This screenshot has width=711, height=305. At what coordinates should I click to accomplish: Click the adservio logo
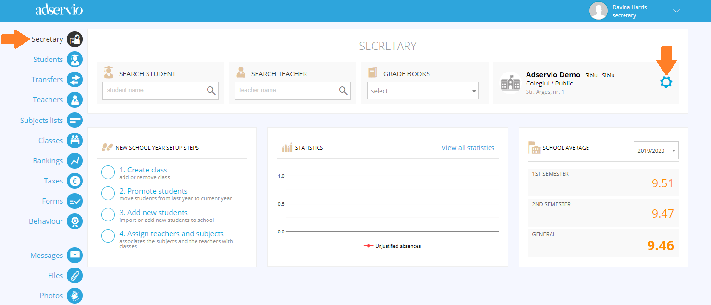click(59, 10)
